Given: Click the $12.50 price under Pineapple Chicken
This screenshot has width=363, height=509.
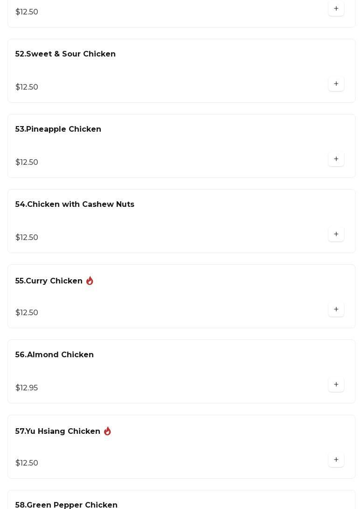Looking at the screenshot, I should click(x=27, y=163).
